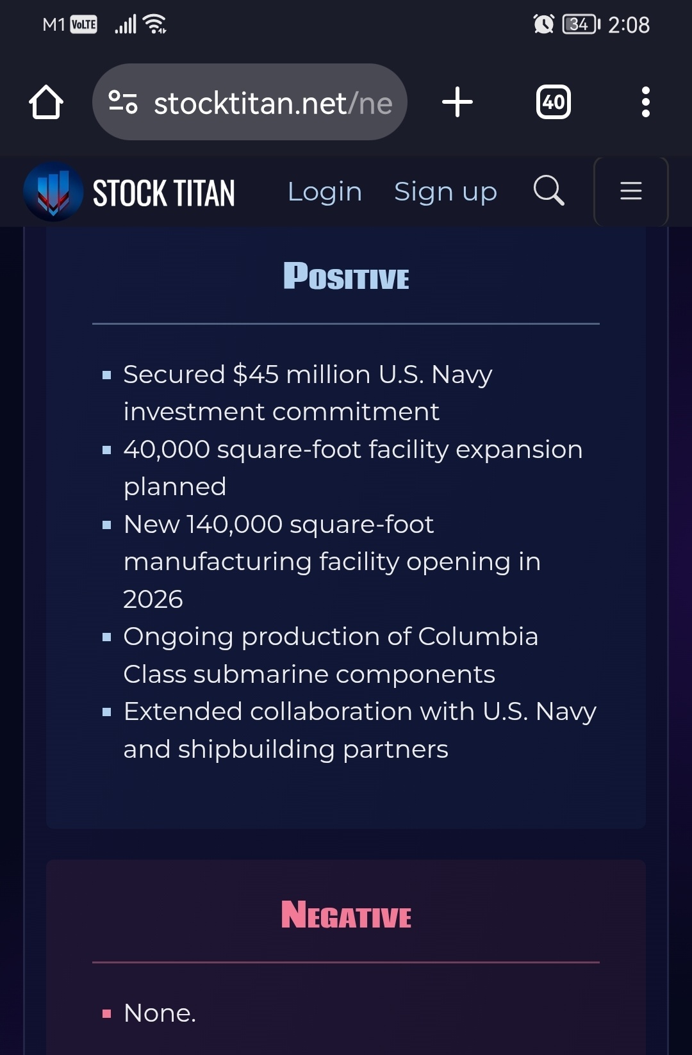Open a new tab with plus icon
692x1055 pixels.
(457, 102)
